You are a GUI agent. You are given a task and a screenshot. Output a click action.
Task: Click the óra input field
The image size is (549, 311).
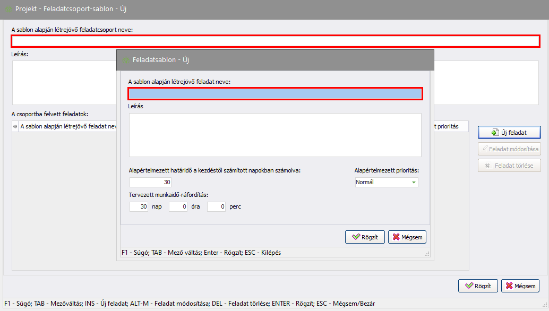pyautogui.click(x=178, y=207)
